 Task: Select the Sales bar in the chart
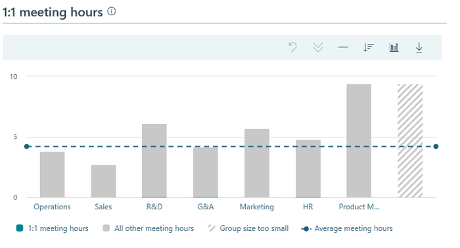[104, 181]
